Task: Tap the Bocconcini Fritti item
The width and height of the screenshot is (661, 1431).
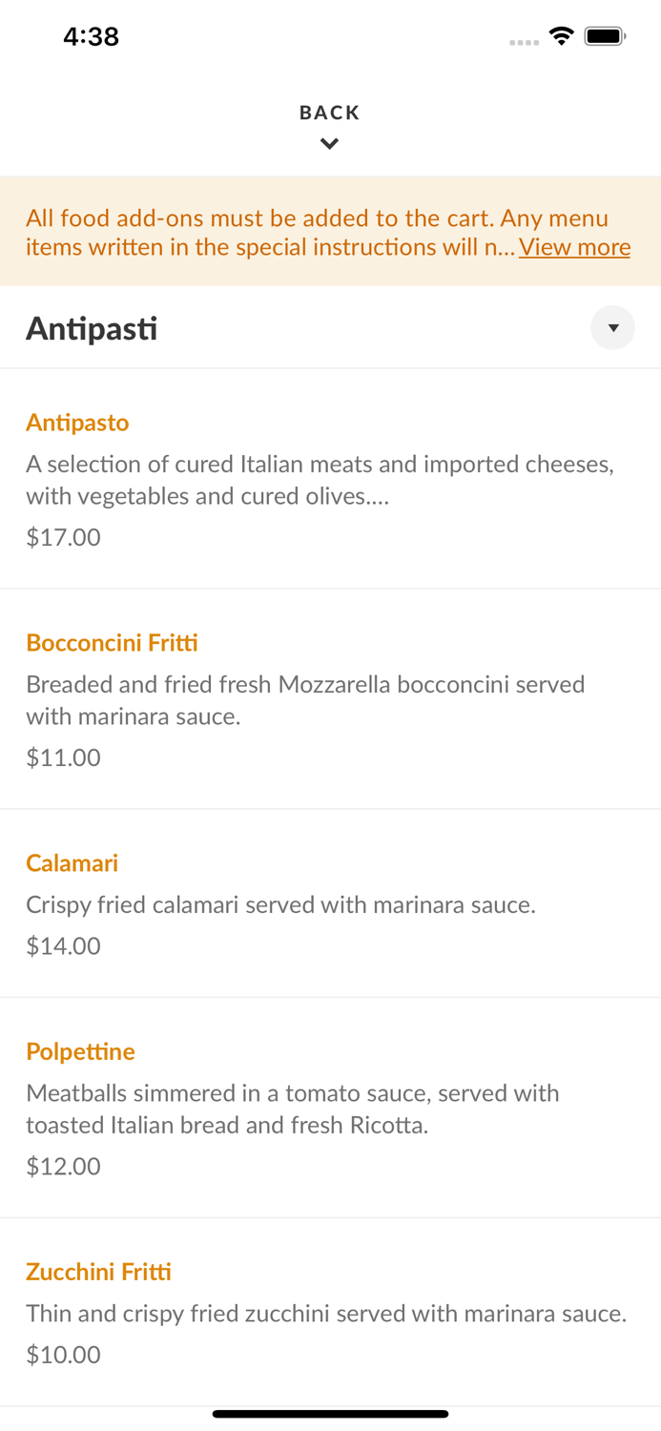Action: (112, 642)
